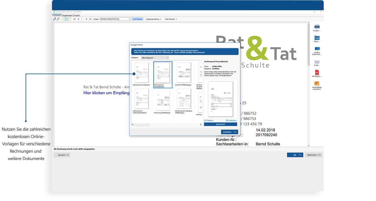Click the OK F11 button
The width and height of the screenshot is (376, 201).
pos(295,155)
